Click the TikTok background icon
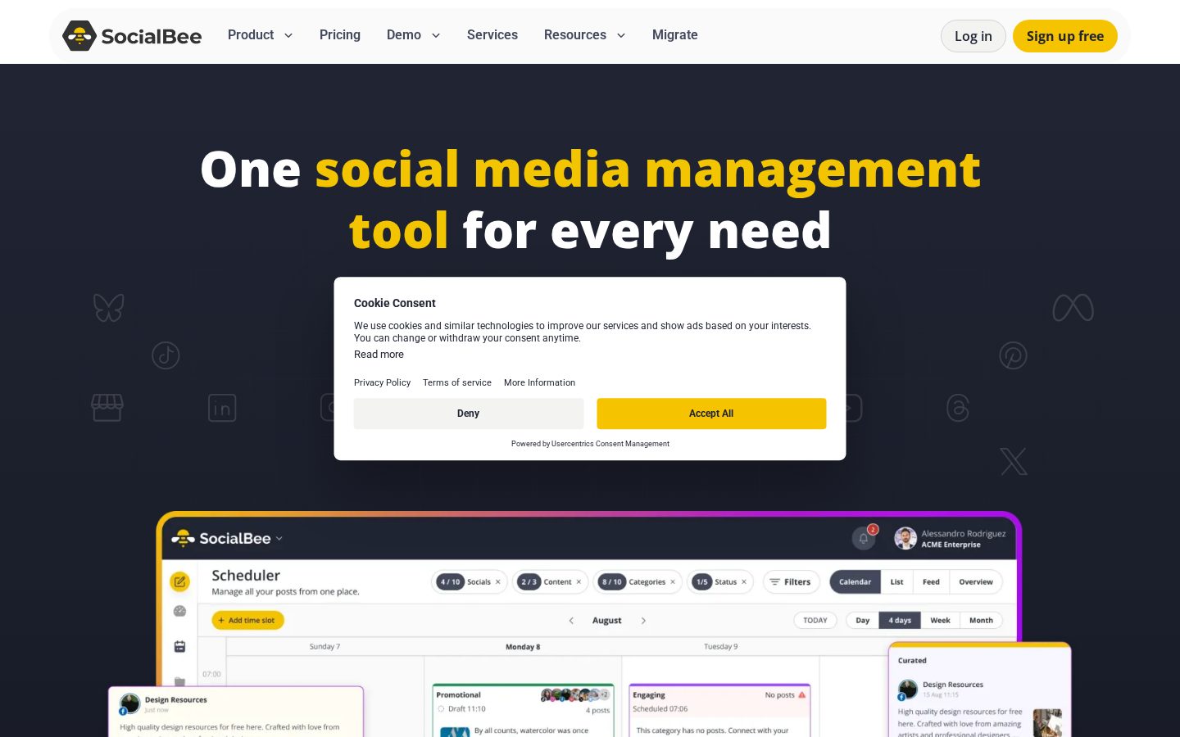Viewport: 1180px width, 737px height. pyautogui.click(x=166, y=355)
